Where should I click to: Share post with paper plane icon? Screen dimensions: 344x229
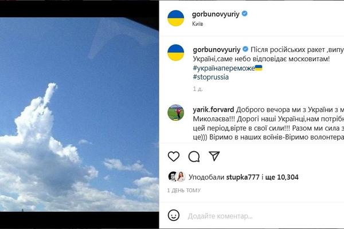214,156
